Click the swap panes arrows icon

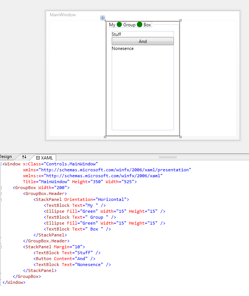tap(24, 157)
